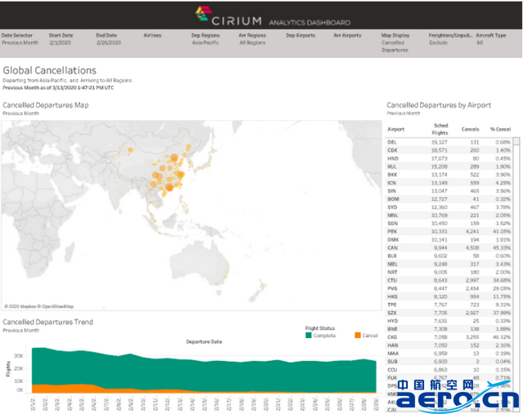Screen dimensions: 523x418
Task: Open the Arr Airports filter
Action: [347, 35]
